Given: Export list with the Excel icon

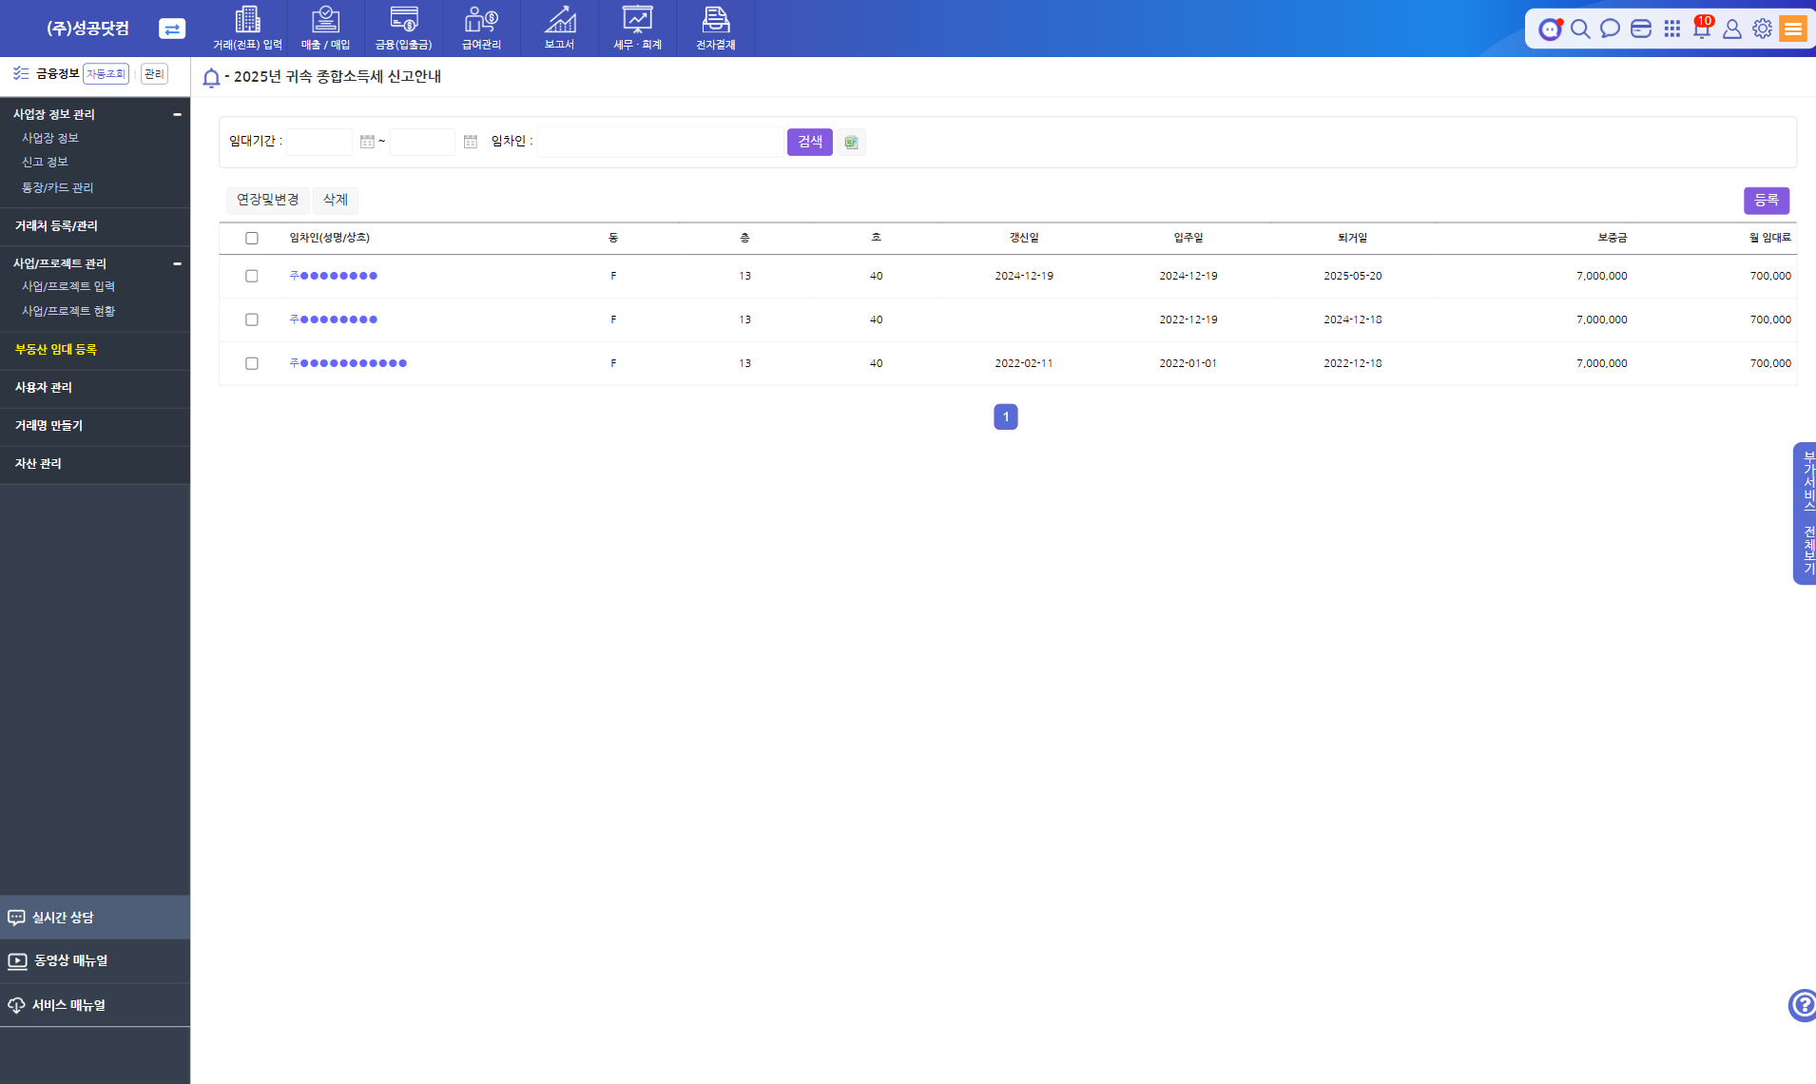Looking at the screenshot, I should pos(851,142).
